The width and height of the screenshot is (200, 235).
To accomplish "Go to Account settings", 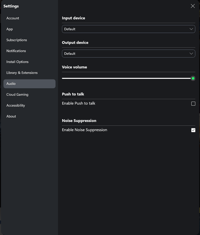I will [x=13, y=18].
